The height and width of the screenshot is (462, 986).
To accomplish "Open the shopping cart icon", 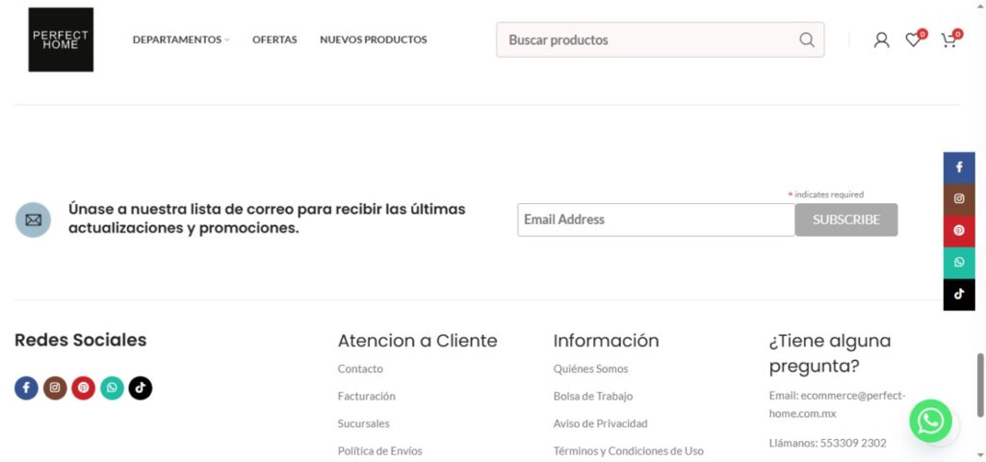I will coord(948,39).
